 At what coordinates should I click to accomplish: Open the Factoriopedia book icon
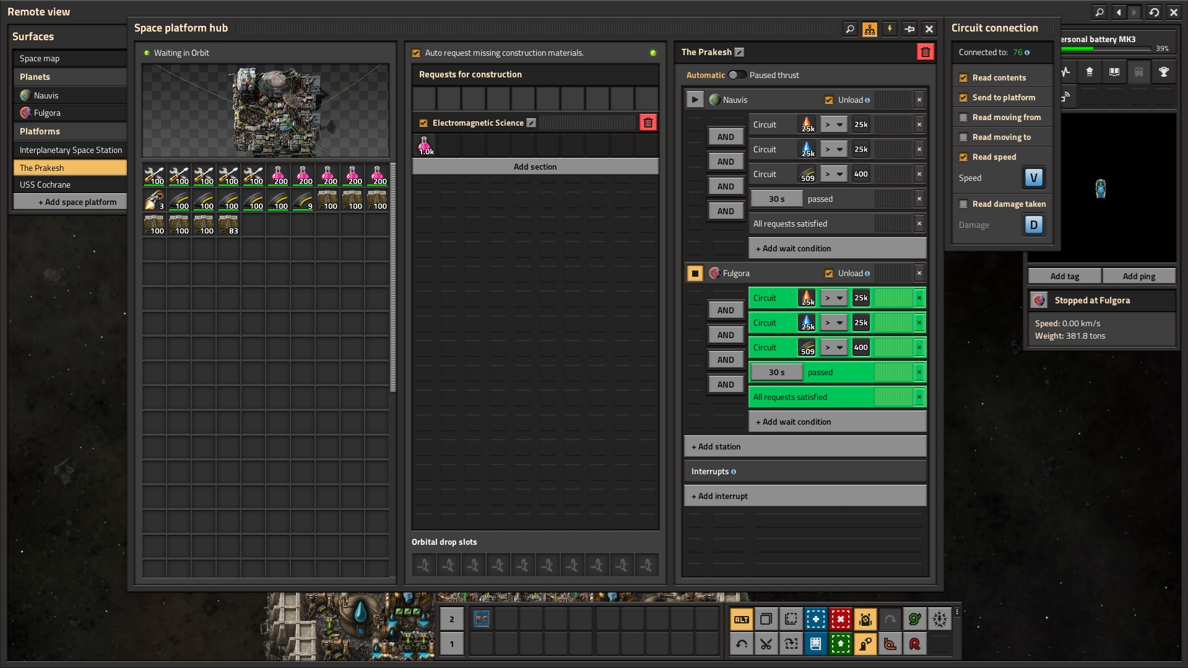[x=1114, y=72]
